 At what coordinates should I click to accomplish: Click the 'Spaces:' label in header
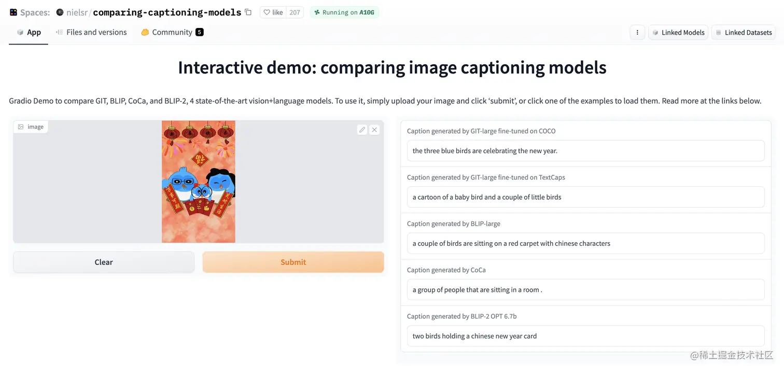35,12
